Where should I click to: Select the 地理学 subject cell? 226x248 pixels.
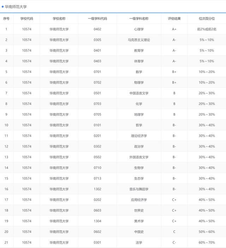point(139,114)
